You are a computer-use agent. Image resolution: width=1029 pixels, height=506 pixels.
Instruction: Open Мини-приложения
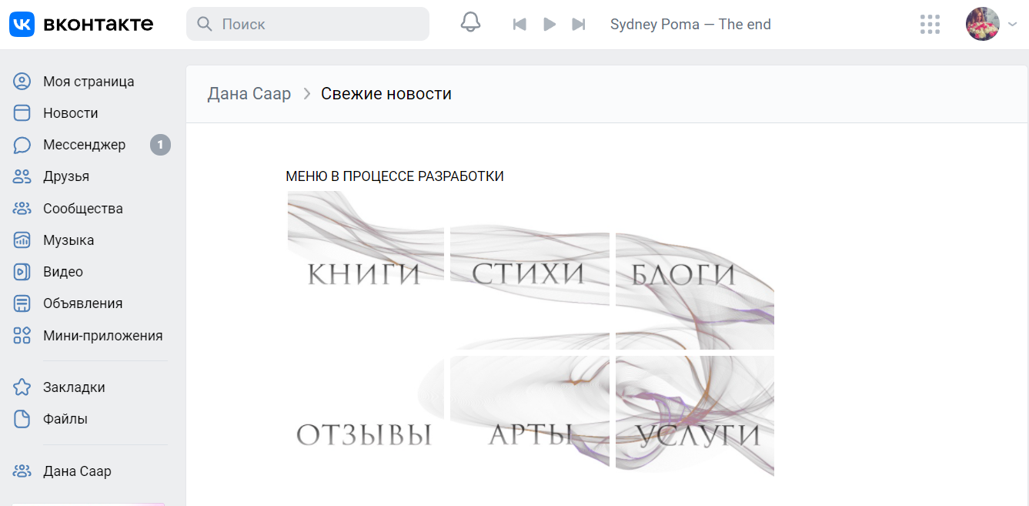pos(103,336)
